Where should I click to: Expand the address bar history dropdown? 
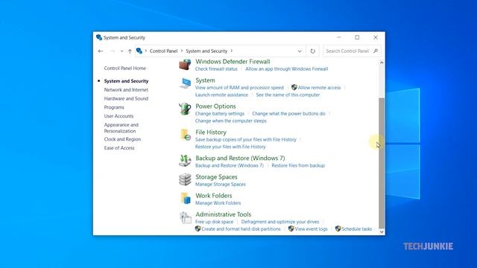coord(300,51)
